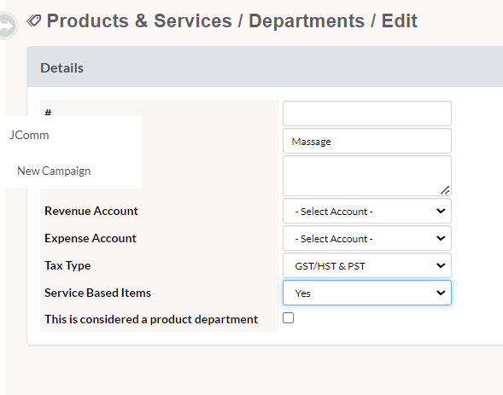Open Expense Account Select Account dropdown

point(367,238)
